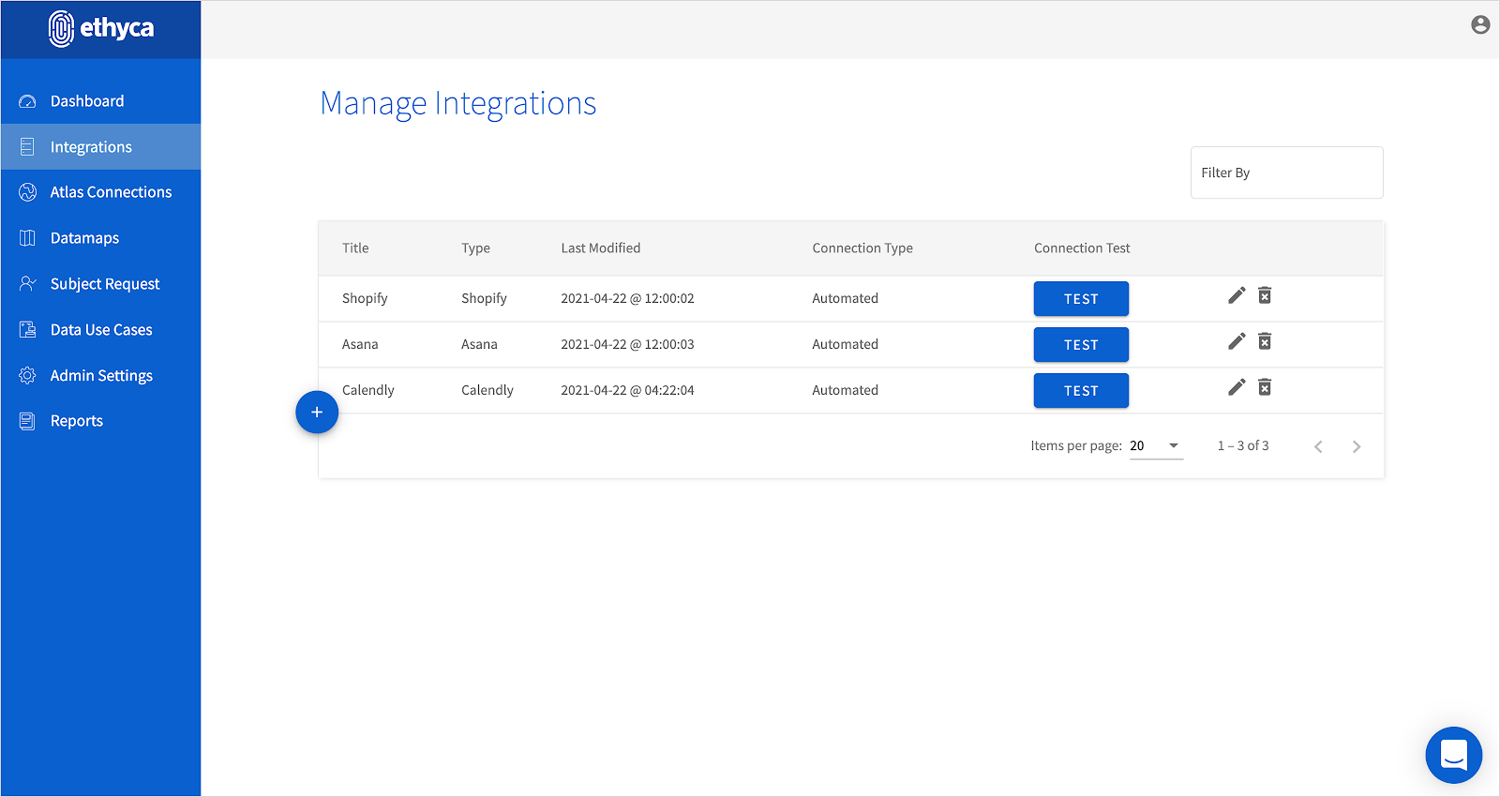The width and height of the screenshot is (1500, 797).
Task: Sort by the Type column header
Action: coord(475,248)
